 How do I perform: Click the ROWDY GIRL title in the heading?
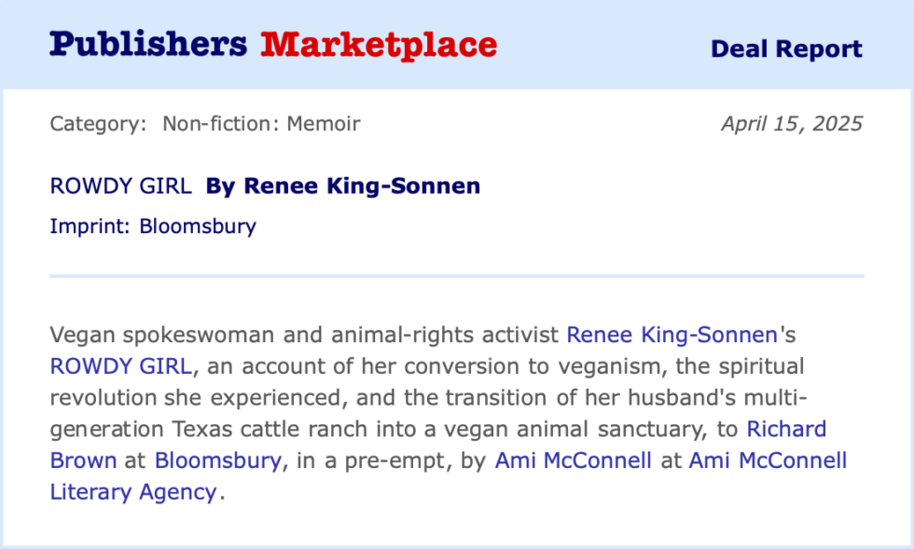coord(121,186)
